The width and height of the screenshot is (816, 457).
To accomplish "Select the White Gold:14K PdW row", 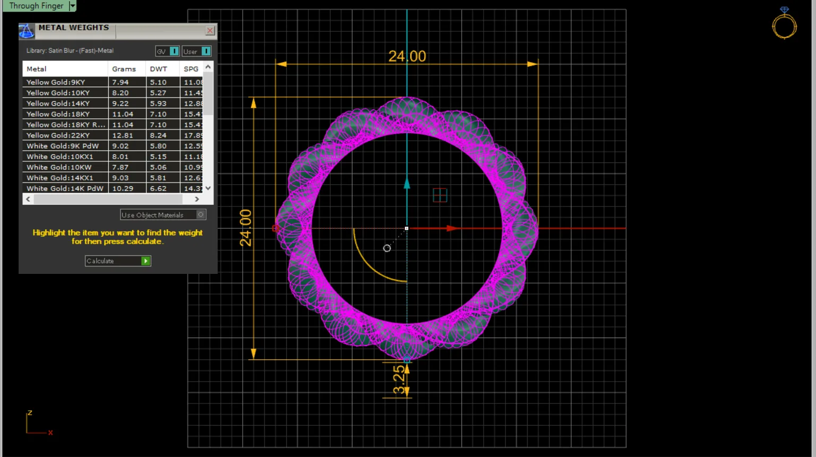I will (x=113, y=188).
